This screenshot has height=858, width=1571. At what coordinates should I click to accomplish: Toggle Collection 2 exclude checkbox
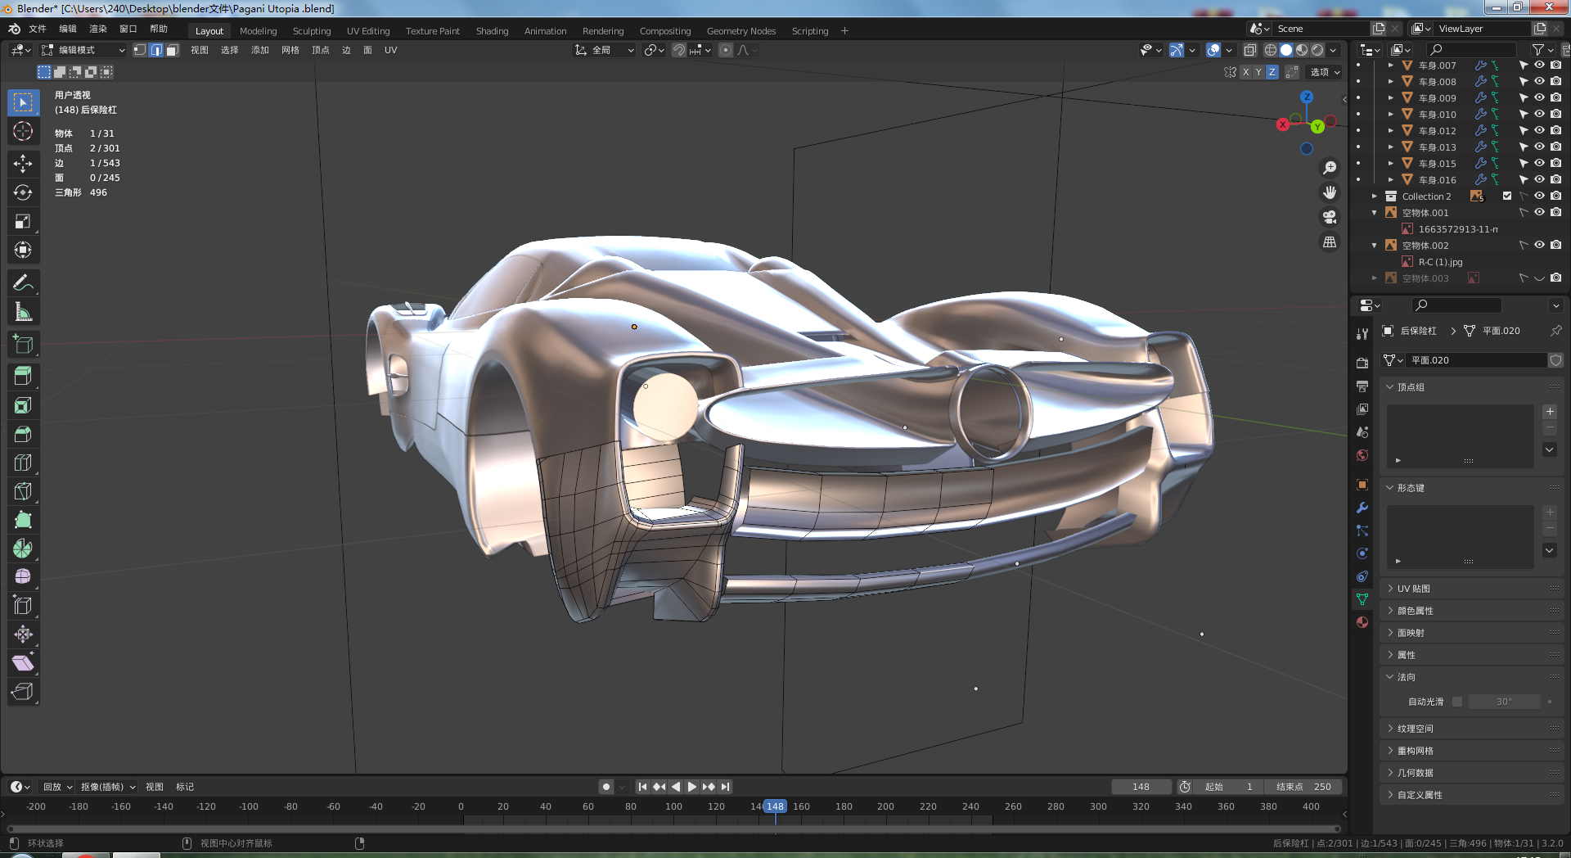click(x=1507, y=196)
